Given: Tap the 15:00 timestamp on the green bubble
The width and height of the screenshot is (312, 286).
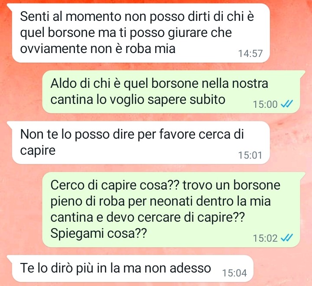Looking at the screenshot, I should (265, 104).
